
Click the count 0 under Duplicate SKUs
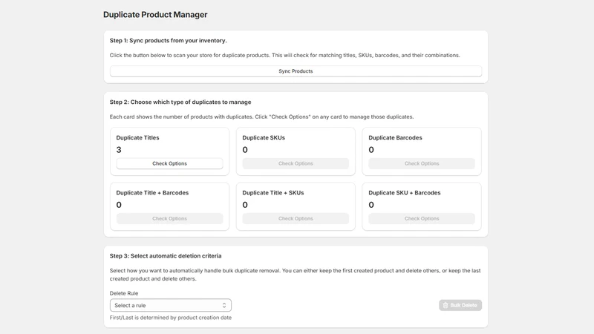(245, 150)
